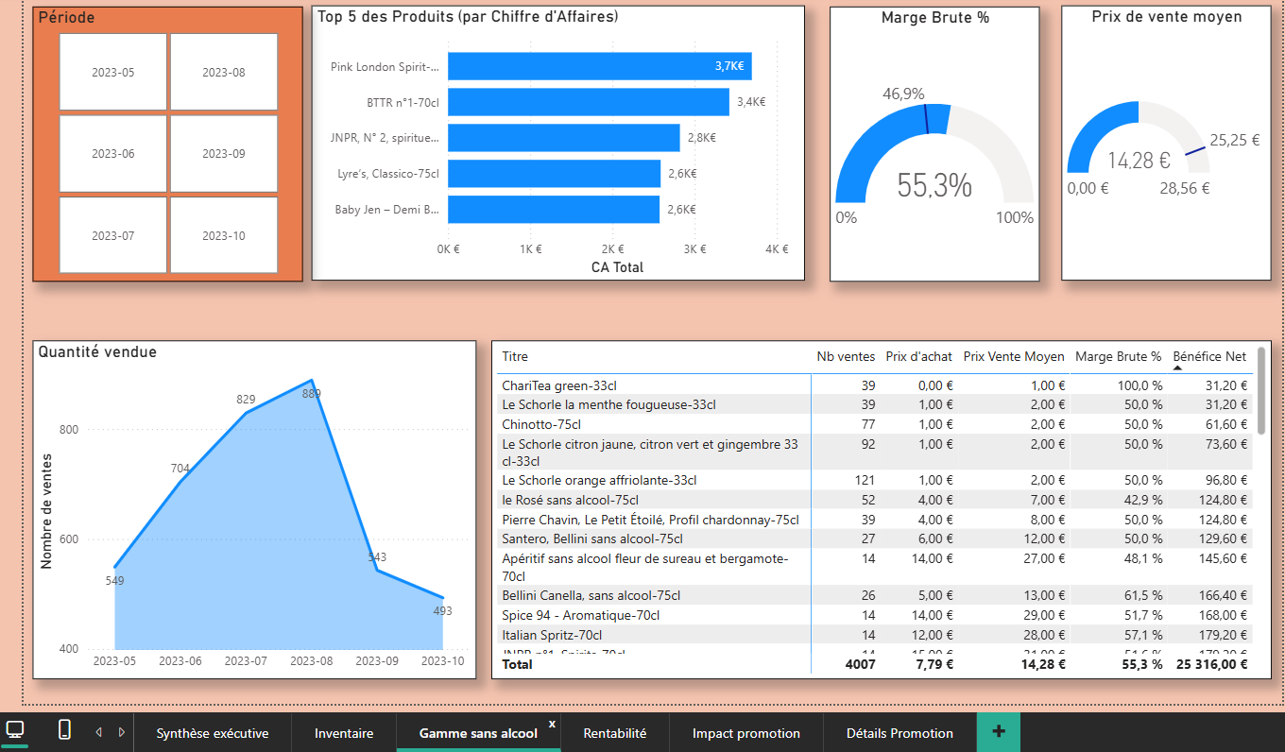Sort table by Nb ventes column
The height and width of the screenshot is (752, 1285).
[846, 356]
